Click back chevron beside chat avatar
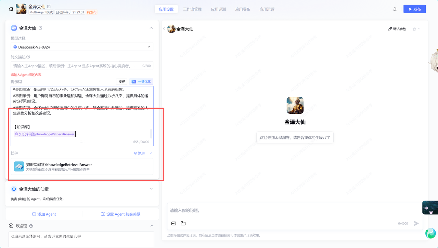Image resolution: width=438 pixels, height=248 pixels. (164, 29)
